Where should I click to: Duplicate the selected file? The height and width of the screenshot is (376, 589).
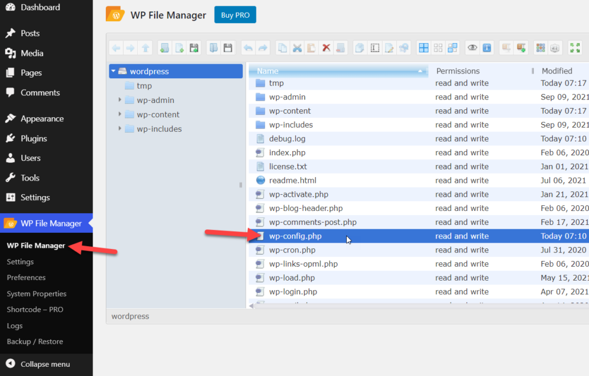[360, 48]
